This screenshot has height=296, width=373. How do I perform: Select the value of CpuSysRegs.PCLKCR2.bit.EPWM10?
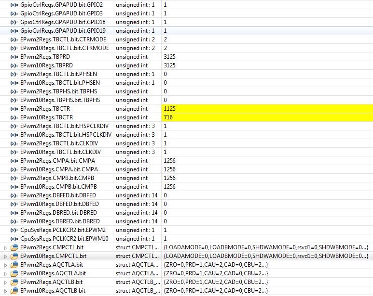point(166,239)
